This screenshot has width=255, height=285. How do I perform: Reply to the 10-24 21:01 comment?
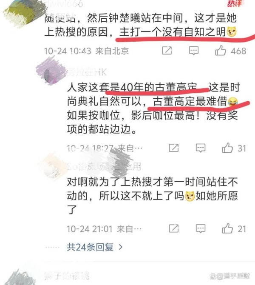click(x=201, y=229)
